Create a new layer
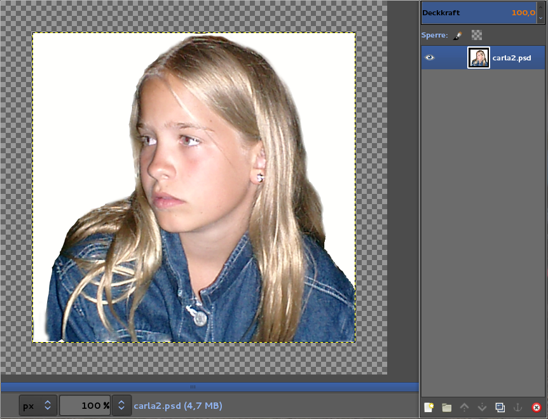This screenshot has width=548, height=419. [428, 408]
